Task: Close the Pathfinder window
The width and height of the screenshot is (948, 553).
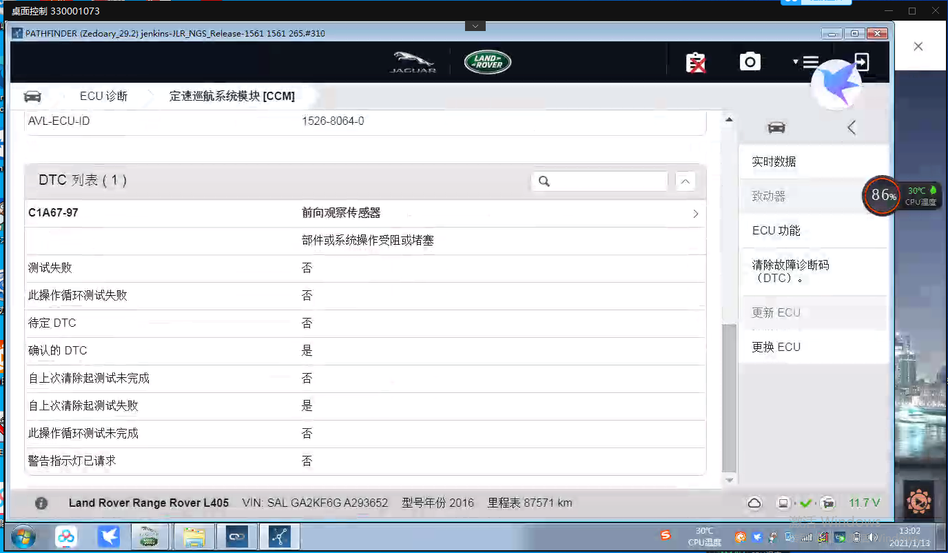Action: click(x=877, y=33)
